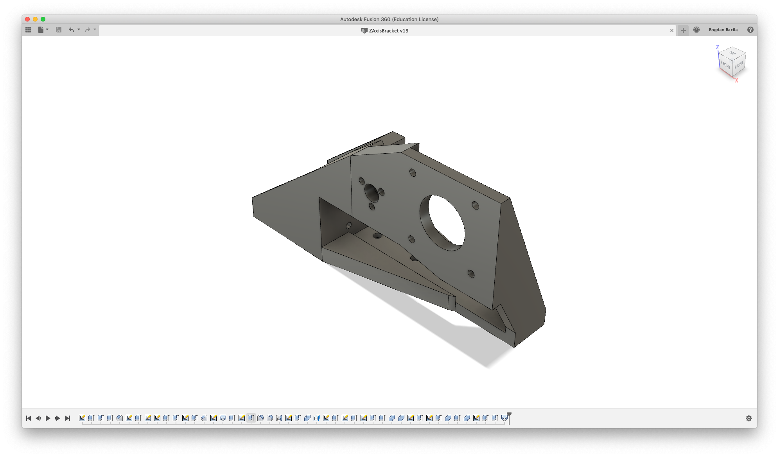This screenshot has height=457, width=779.
Task: Expand the Redo history dropdown arrow
Action: 95,30
